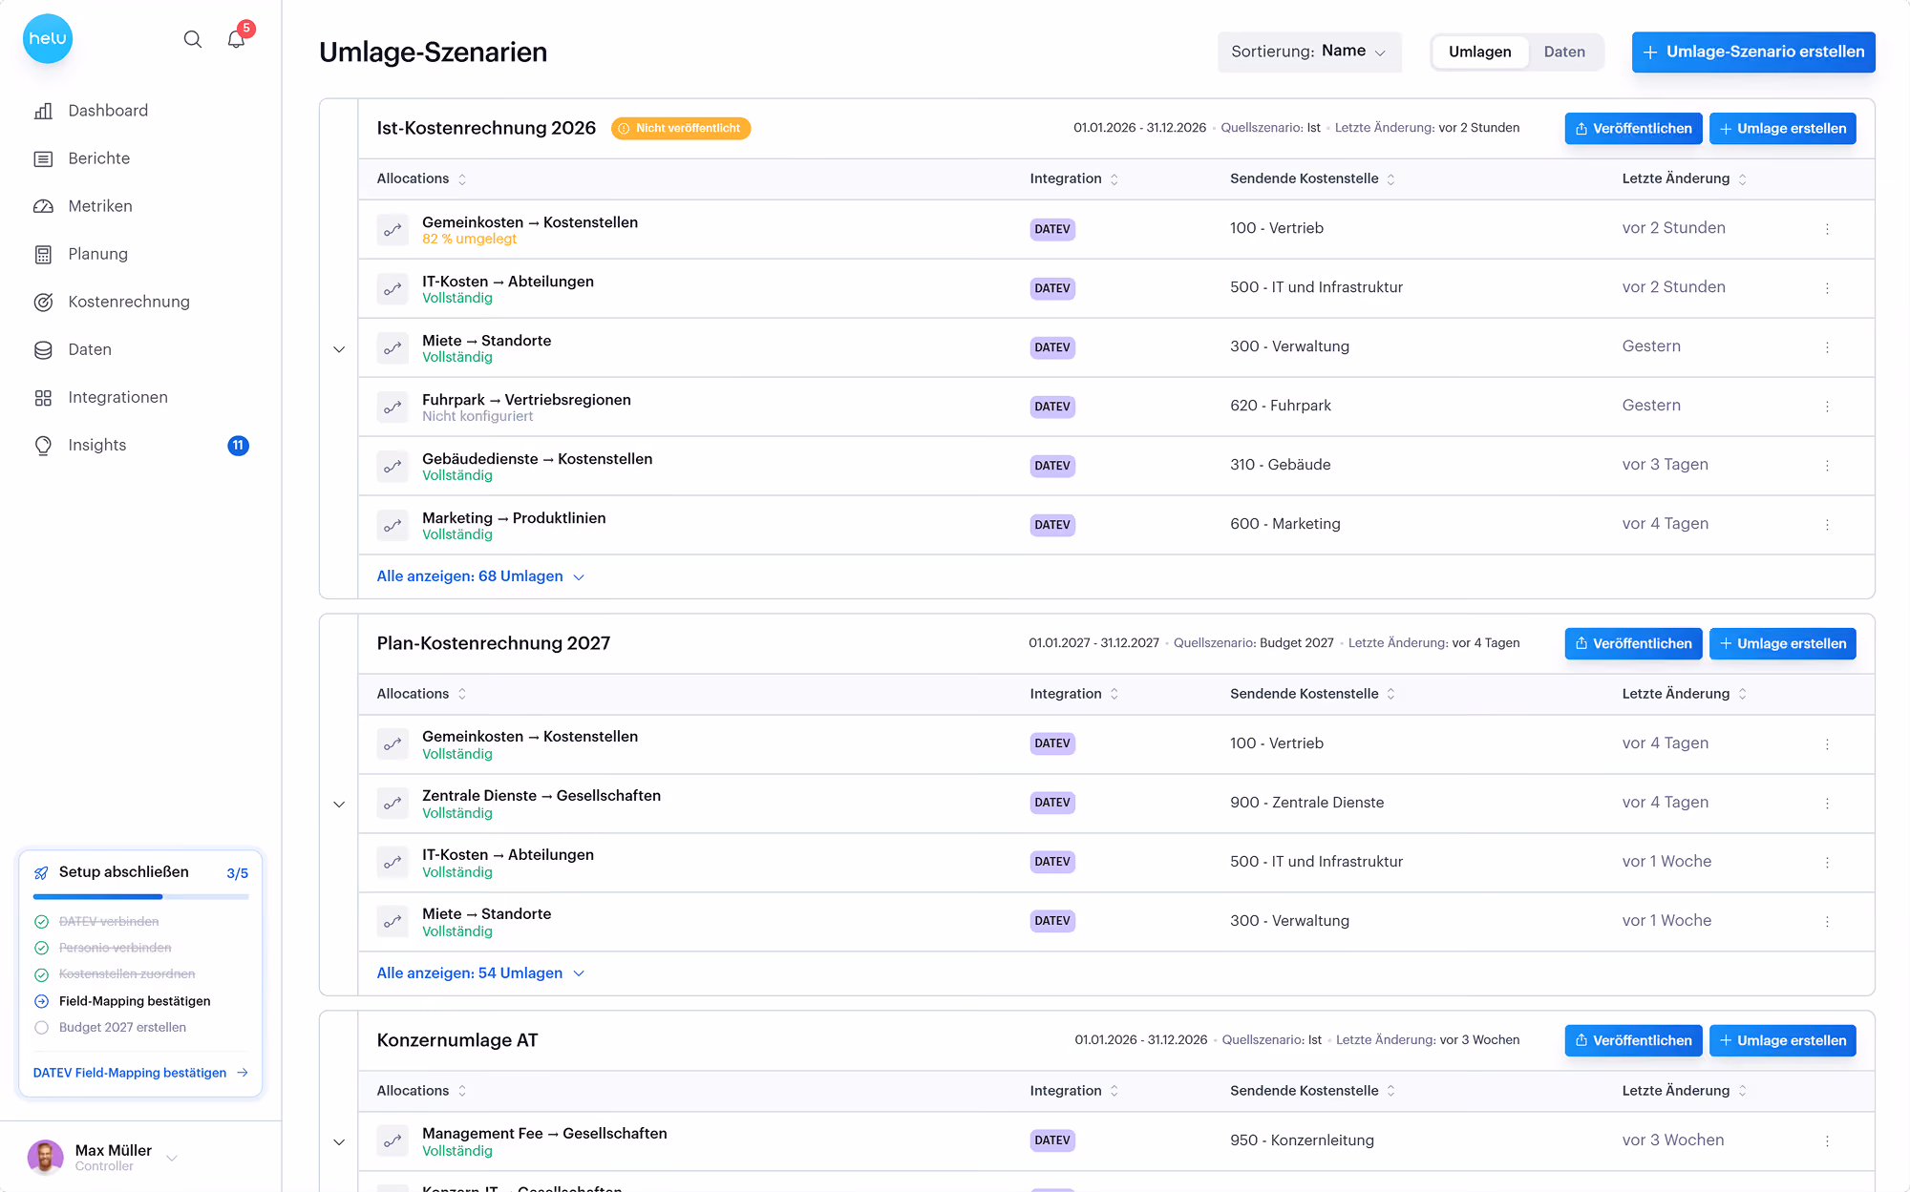Viewport: 1910px width, 1192px height.
Task: Open the Max Müller account menu
Action: (x=103, y=1157)
